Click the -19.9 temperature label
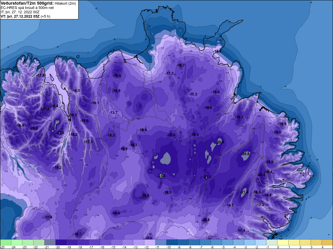The height and width of the screenshot is (249, 333). tap(194, 134)
